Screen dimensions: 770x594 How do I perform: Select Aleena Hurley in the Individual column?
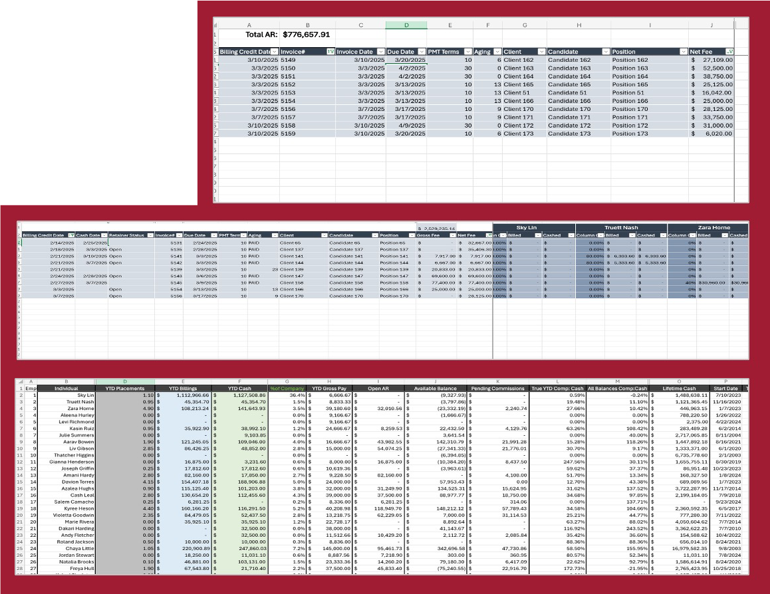point(66,415)
